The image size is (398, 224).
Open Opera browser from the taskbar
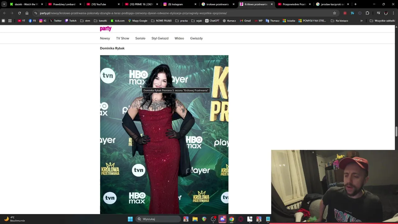pos(240,219)
